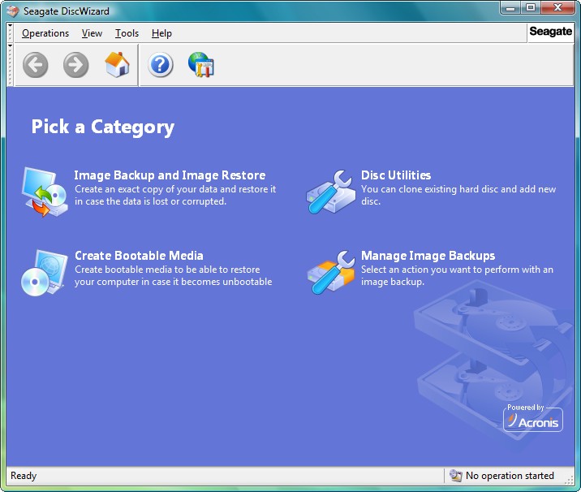Expand the Tools menu
Image resolution: width=581 pixels, height=492 pixels.
(127, 33)
